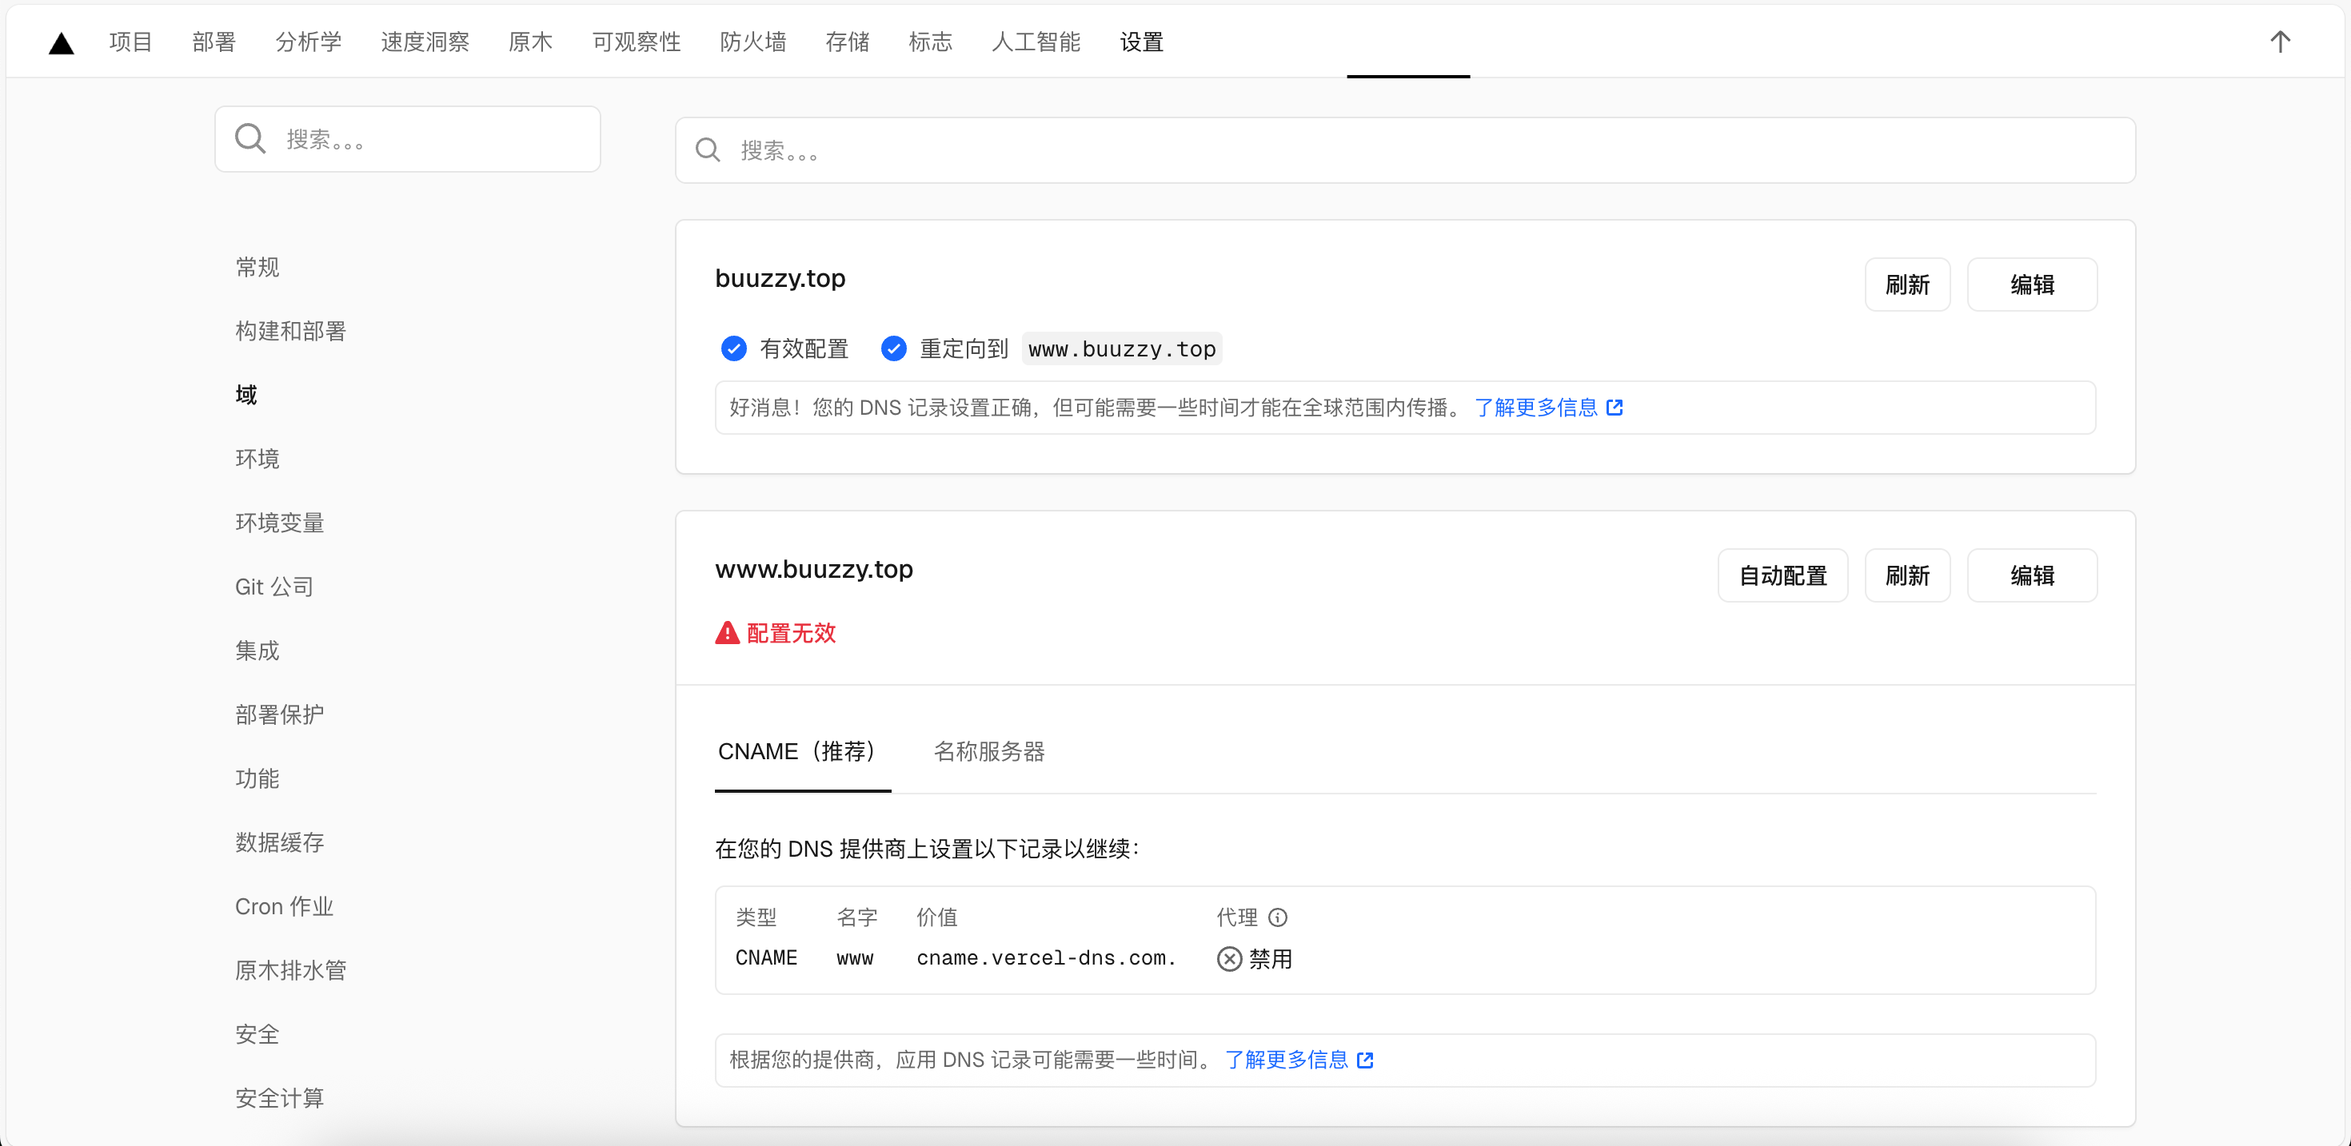2351x1146 pixels.
Task: Open 部署保护 settings section
Action: (280, 714)
